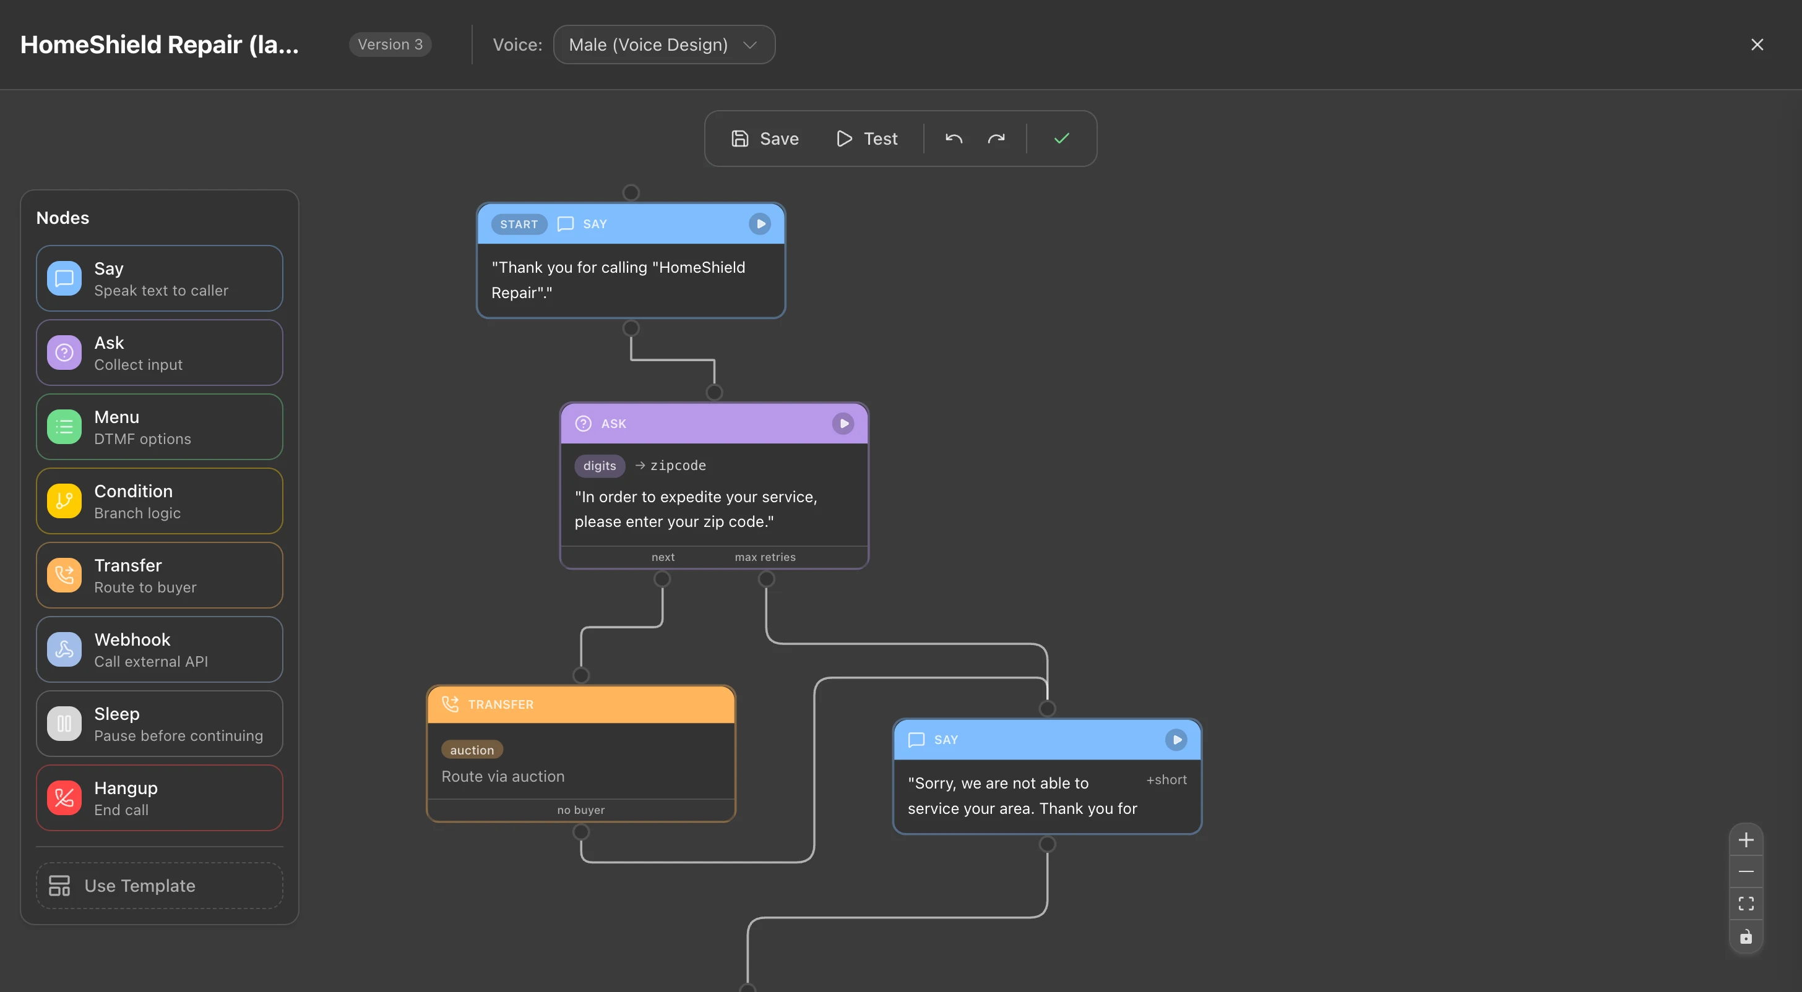Close the flow editor

[x=1757, y=45]
